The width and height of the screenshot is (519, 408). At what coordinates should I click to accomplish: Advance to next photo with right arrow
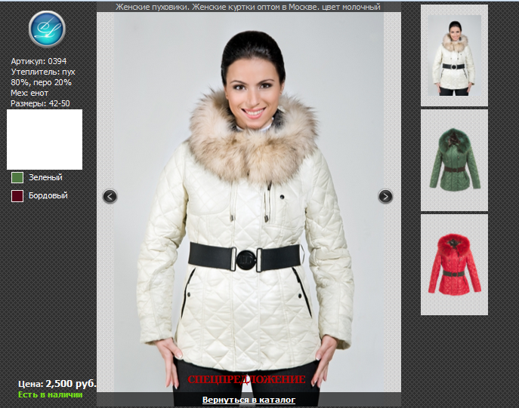(385, 197)
